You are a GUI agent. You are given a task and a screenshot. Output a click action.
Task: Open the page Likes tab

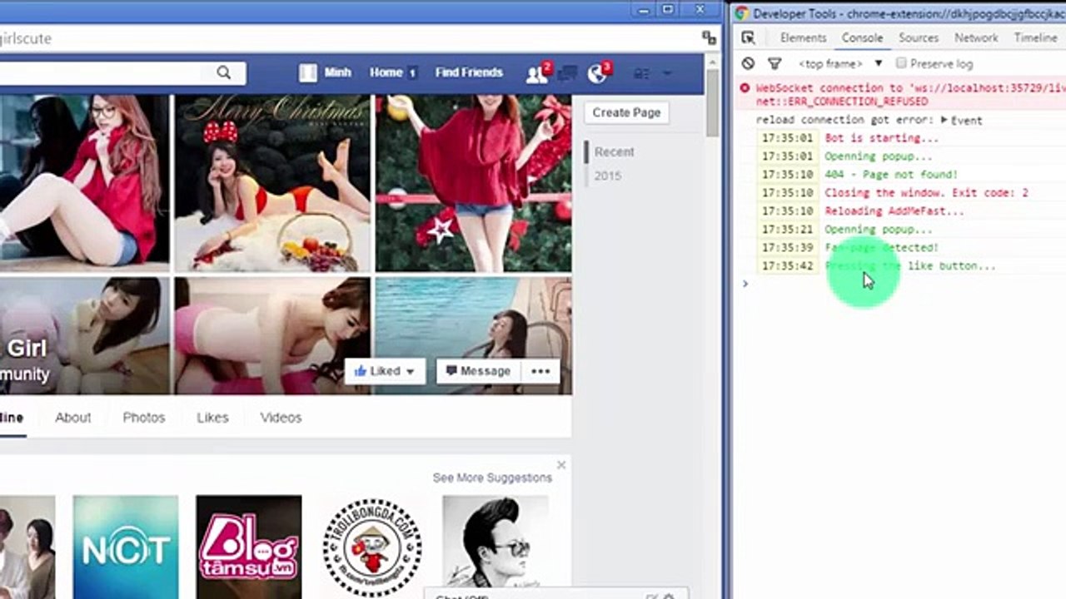coord(212,418)
